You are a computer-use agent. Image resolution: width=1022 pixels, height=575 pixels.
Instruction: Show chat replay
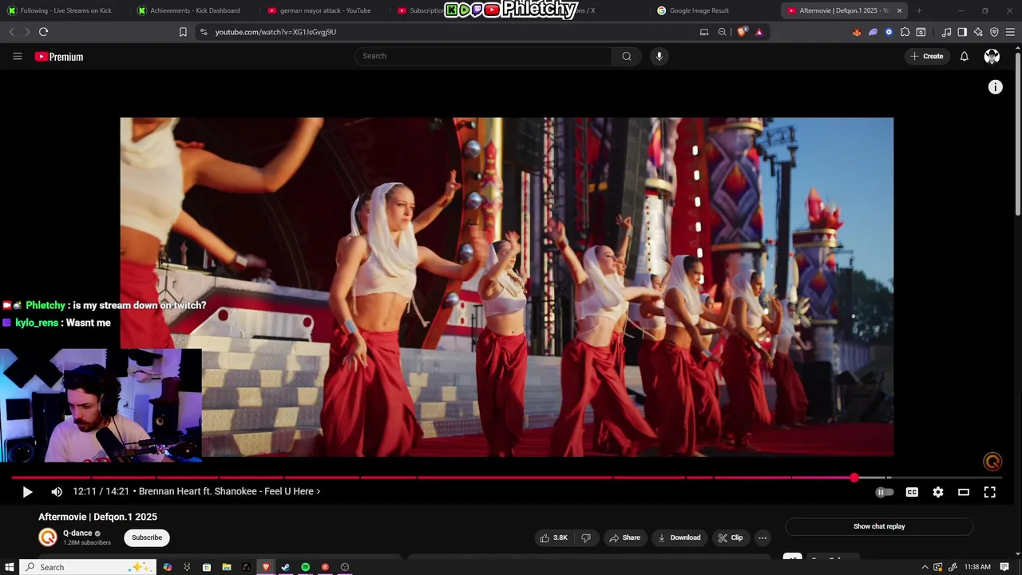click(879, 526)
